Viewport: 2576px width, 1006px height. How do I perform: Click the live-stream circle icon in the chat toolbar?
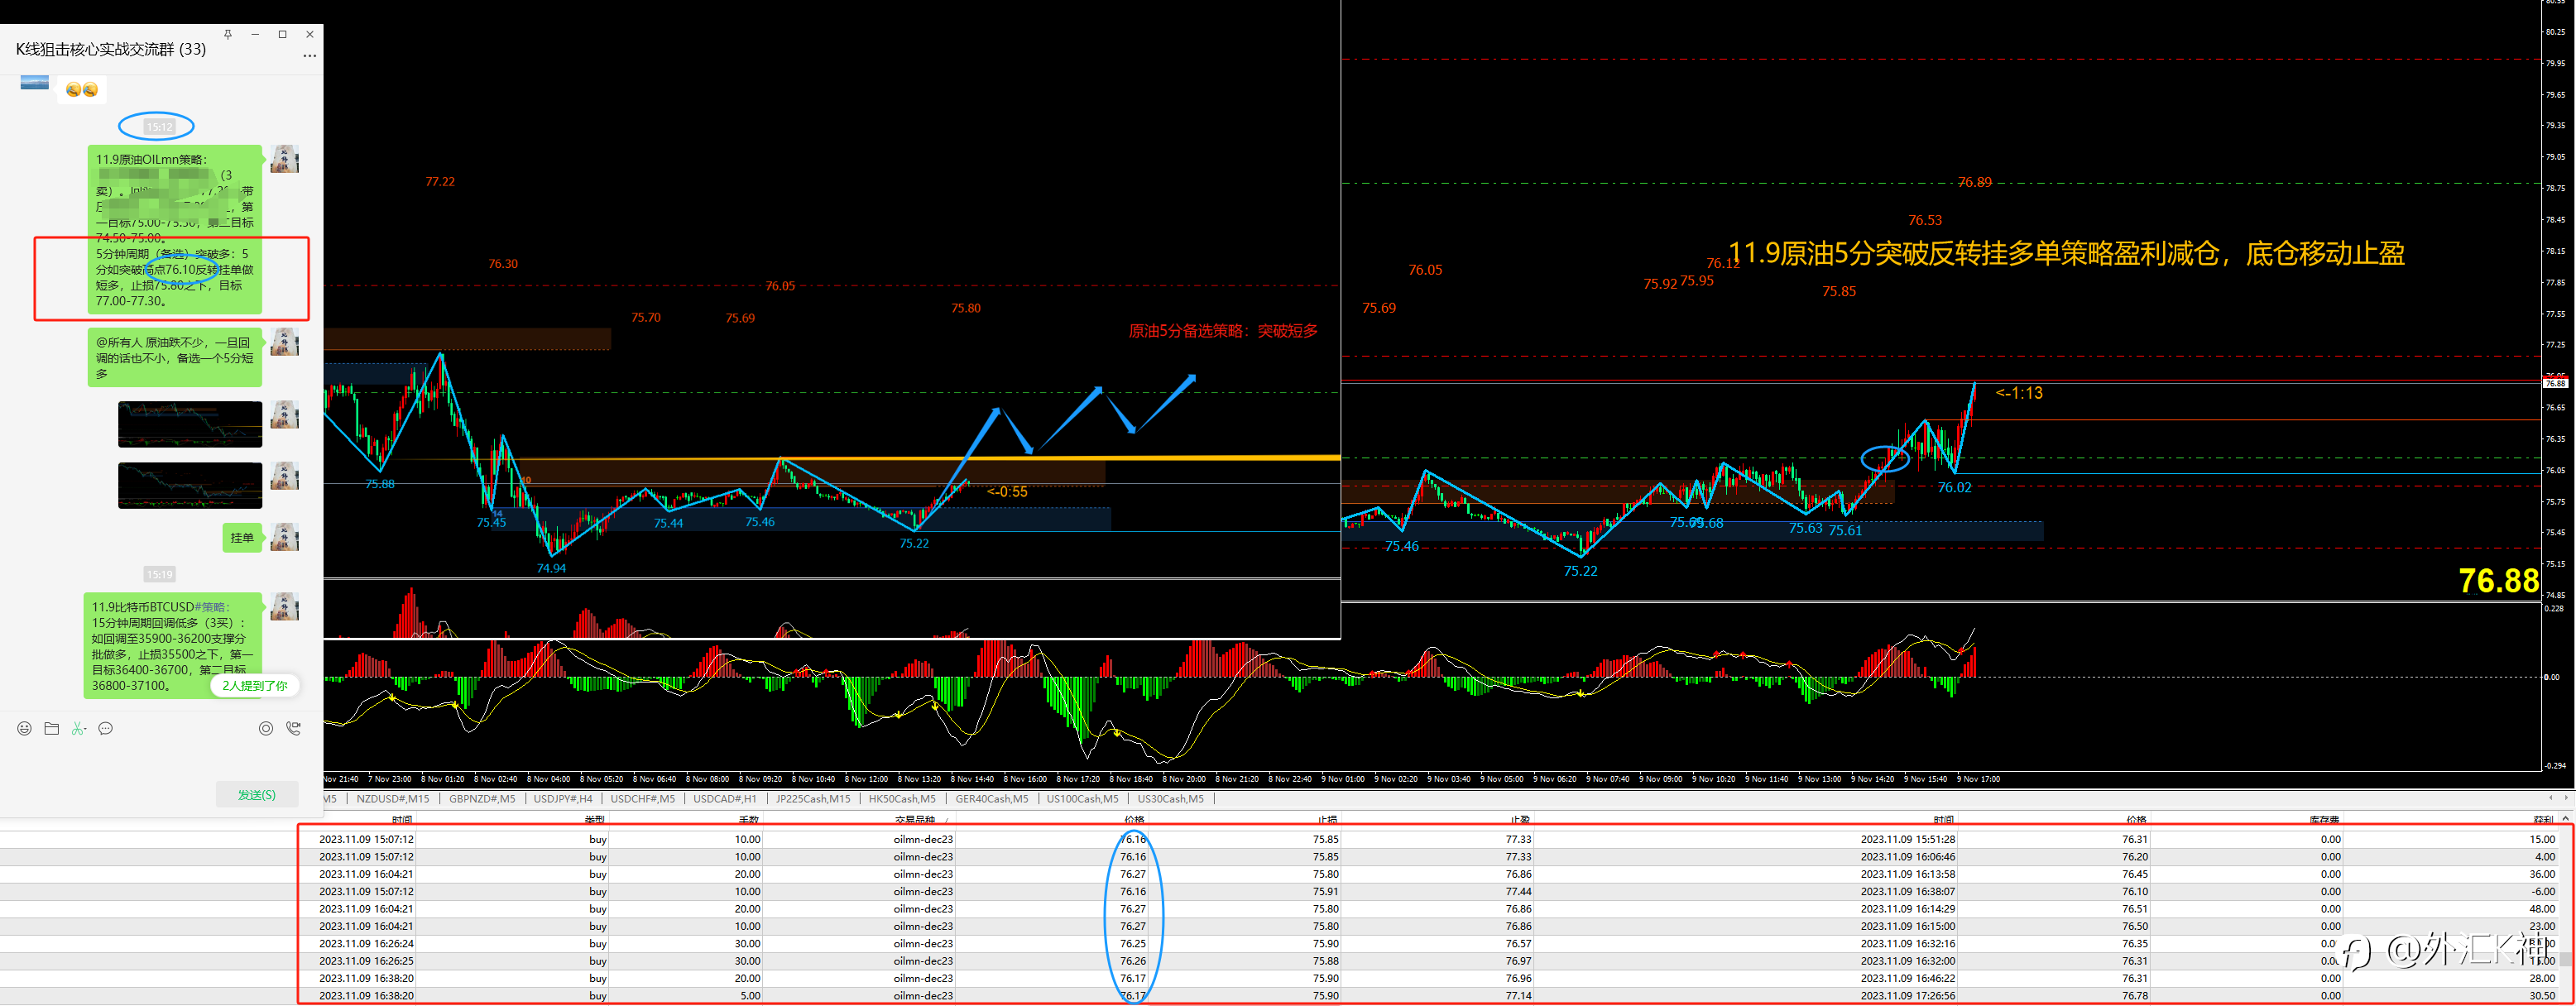point(266,729)
